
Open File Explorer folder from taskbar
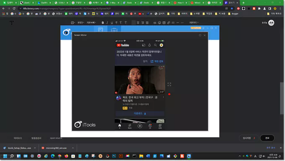141,156
